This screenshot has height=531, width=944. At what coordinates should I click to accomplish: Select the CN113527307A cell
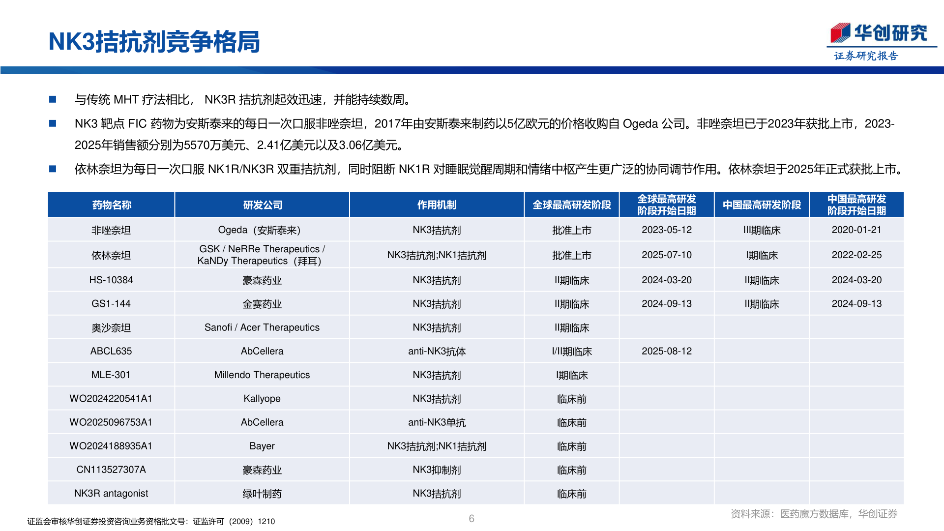[x=111, y=470]
